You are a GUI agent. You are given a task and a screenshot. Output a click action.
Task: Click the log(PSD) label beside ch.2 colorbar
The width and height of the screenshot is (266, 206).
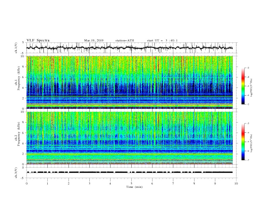(252, 143)
